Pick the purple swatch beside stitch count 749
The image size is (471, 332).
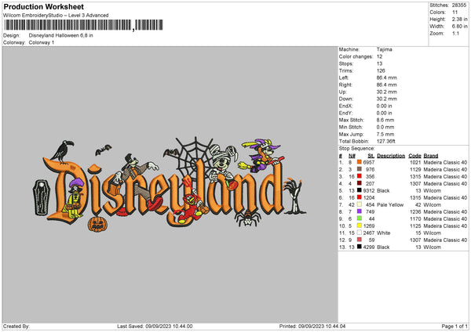click(359, 211)
